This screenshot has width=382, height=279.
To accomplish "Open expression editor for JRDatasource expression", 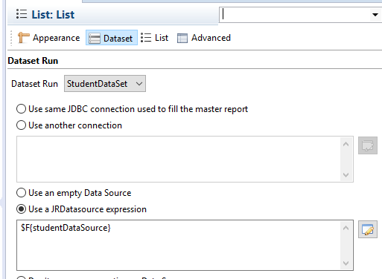I will click(x=368, y=229).
